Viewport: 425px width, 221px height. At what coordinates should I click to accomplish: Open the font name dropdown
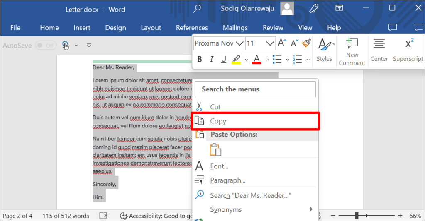tap(239, 43)
